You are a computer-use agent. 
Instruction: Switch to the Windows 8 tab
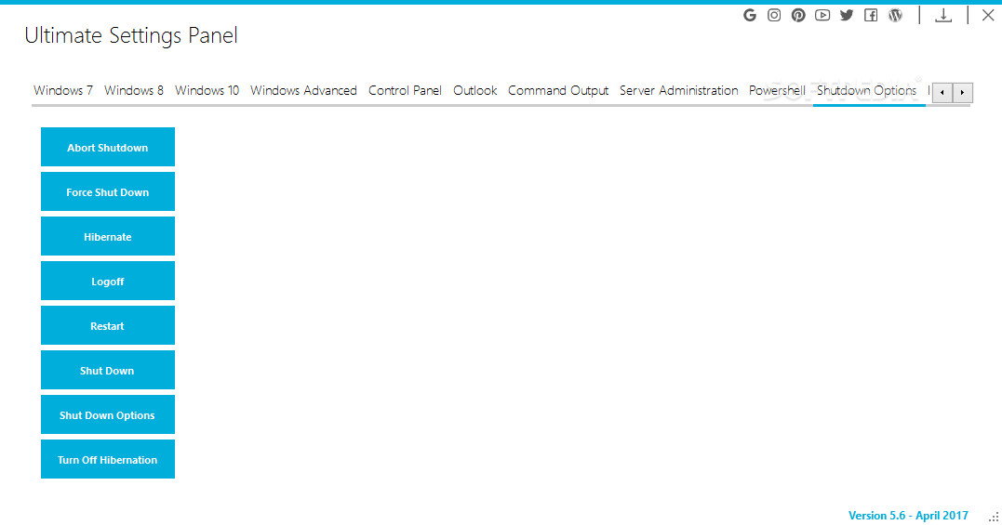pyautogui.click(x=134, y=90)
